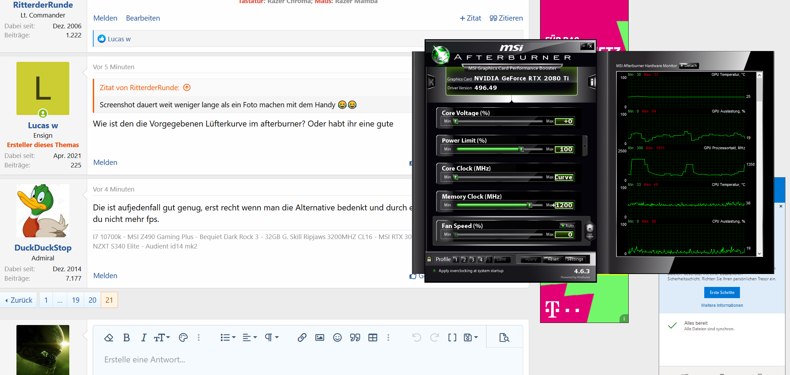Click the Power Limit value field 100

point(564,149)
